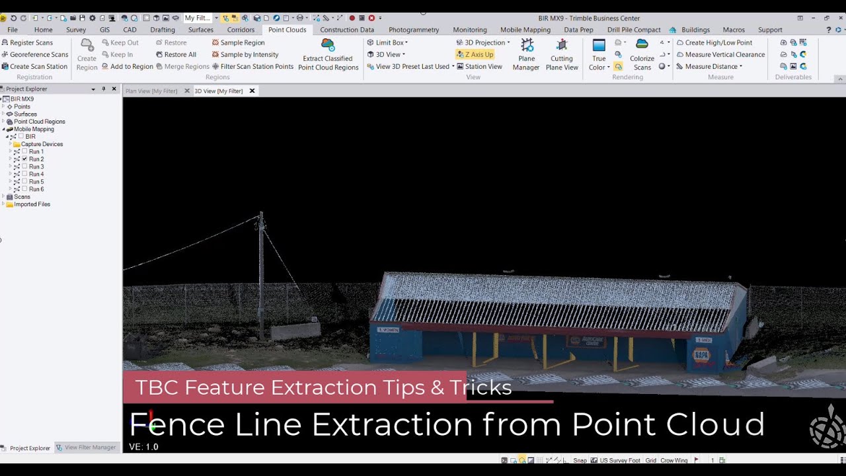Viewport: 846px width, 476px height.
Task: Check the BIR mission checkbox
Action: click(x=21, y=136)
